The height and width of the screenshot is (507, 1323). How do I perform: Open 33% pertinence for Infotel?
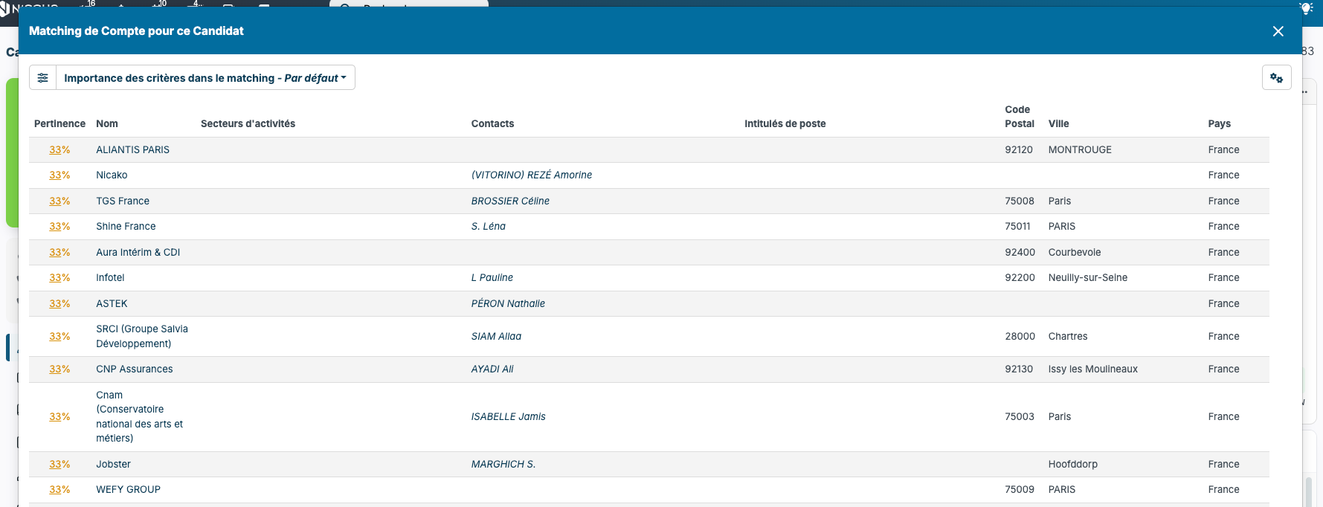pyautogui.click(x=59, y=277)
